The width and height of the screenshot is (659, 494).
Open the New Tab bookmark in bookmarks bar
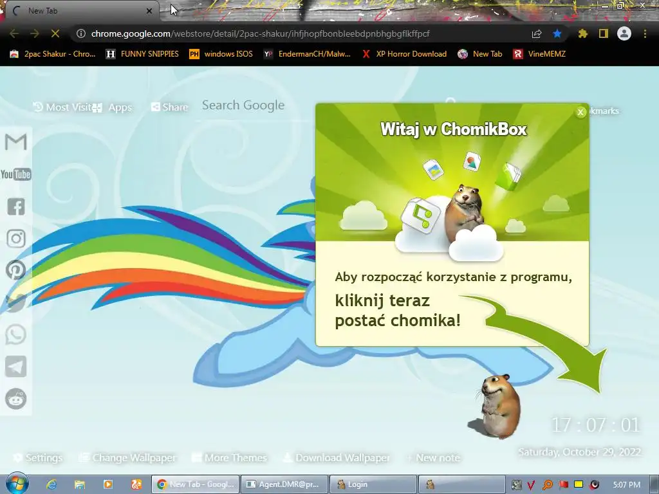pyautogui.click(x=480, y=54)
